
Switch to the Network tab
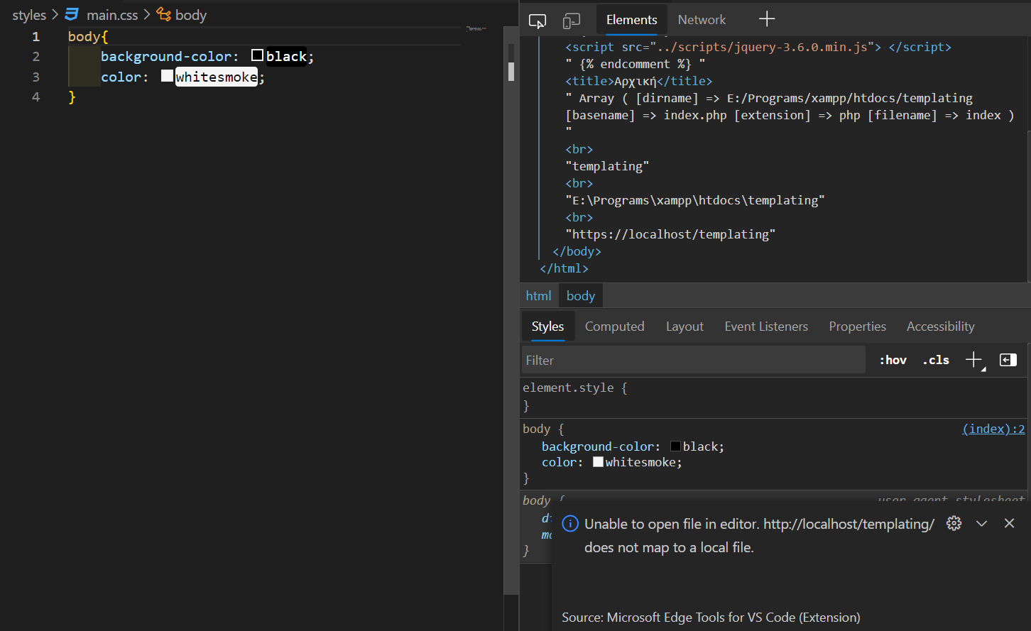[x=702, y=20]
